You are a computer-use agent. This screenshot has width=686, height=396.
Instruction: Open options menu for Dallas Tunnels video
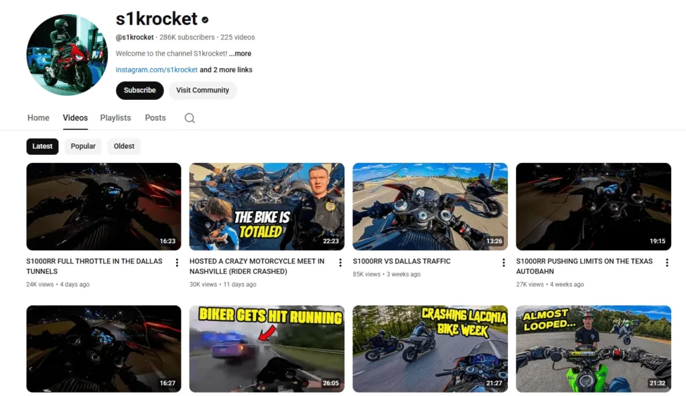(177, 263)
